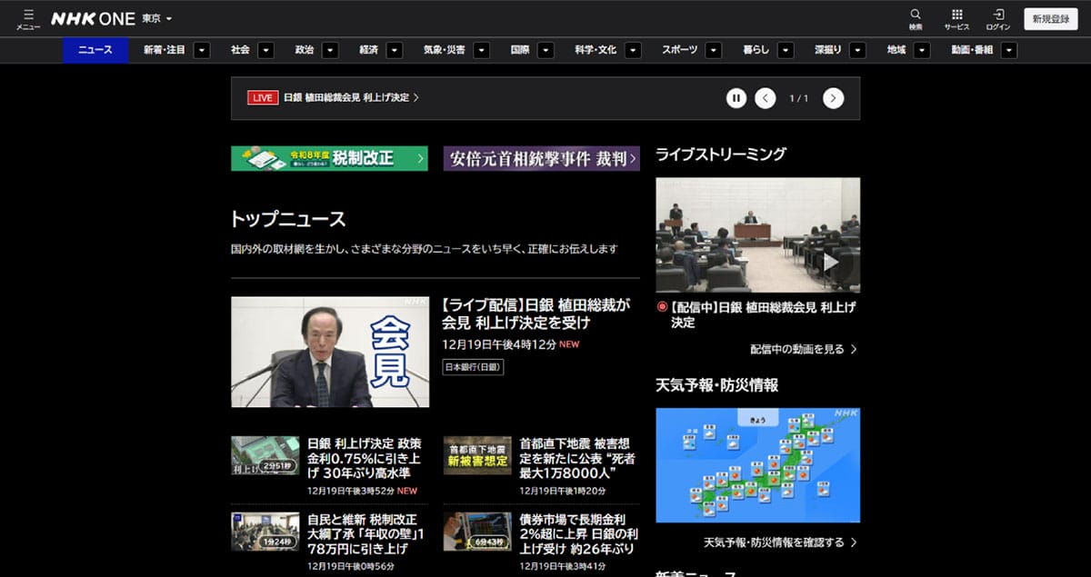This screenshot has width=1091, height=577.
Task: Select the ニュース tab
Action: coord(95,50)
